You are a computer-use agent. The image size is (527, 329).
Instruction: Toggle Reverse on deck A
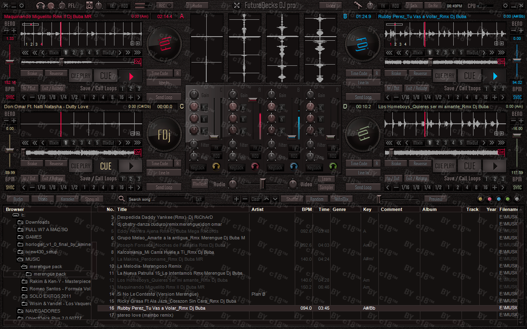click(56, 74)
